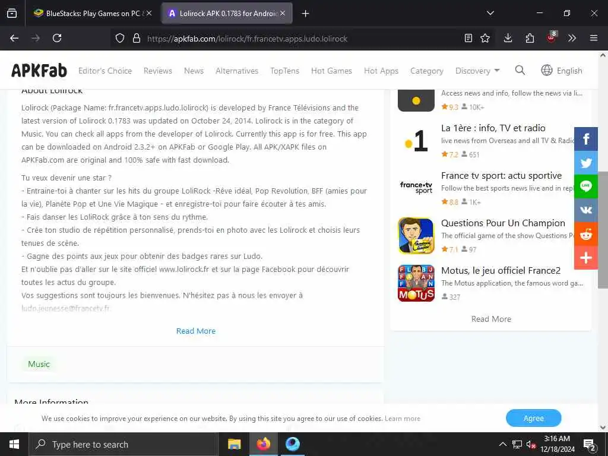Share page on LINE
The width and height of the screenshot is (608, 456).
click(x=586, y=186)
